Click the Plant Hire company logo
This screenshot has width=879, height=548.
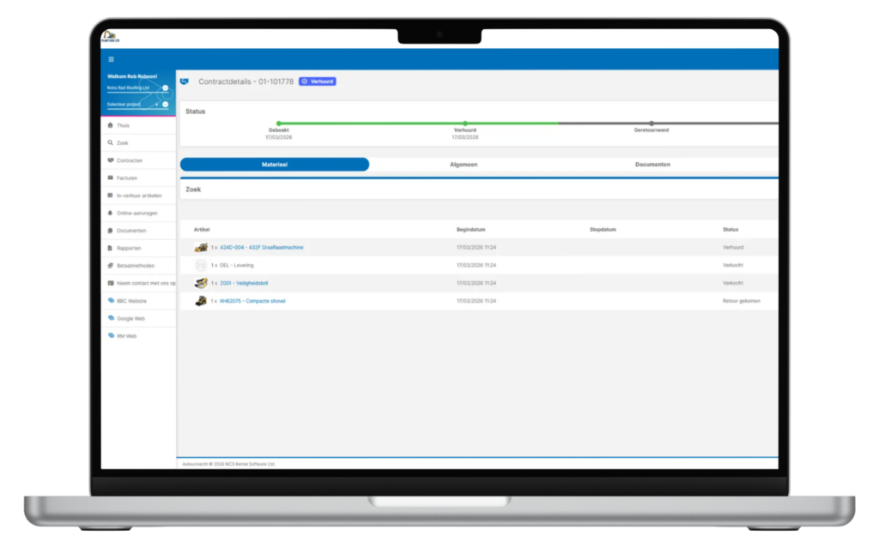(111, 37)
